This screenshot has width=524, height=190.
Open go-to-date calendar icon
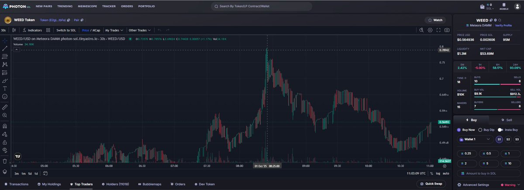click(45, 173)
